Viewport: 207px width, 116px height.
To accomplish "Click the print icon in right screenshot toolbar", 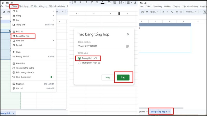I will [143, 12].
